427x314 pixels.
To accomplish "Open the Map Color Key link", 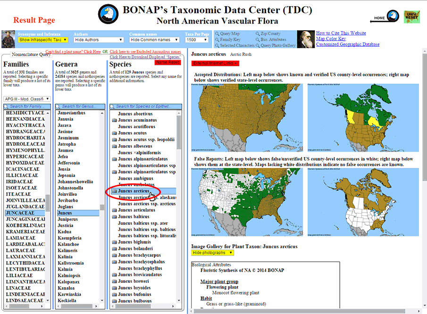I will 331,39.
